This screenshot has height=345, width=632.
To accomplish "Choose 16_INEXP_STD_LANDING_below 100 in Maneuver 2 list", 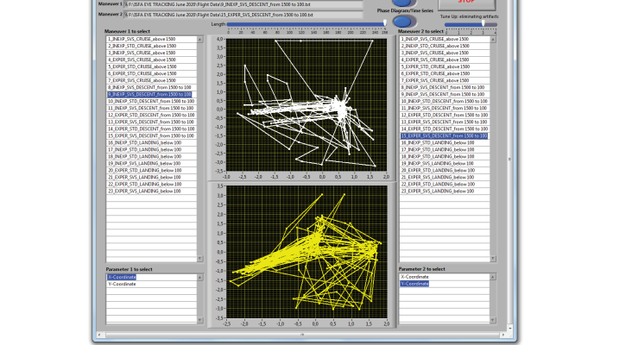I will click(x=439, y=142).
